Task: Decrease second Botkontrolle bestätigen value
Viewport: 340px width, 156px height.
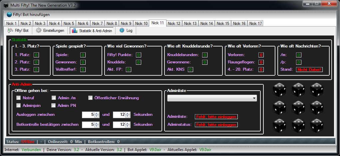Action: coord(128,126)
